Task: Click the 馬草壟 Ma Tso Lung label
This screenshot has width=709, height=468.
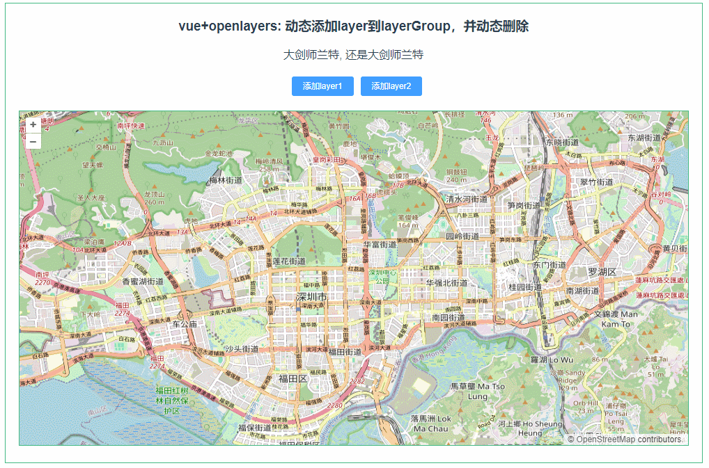Action: tap(478, 392)
